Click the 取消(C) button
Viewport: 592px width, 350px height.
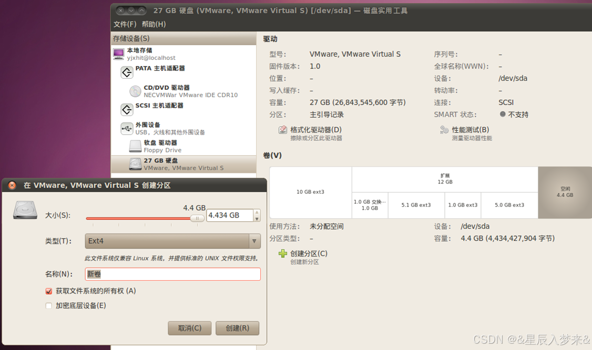pos(189,328)
